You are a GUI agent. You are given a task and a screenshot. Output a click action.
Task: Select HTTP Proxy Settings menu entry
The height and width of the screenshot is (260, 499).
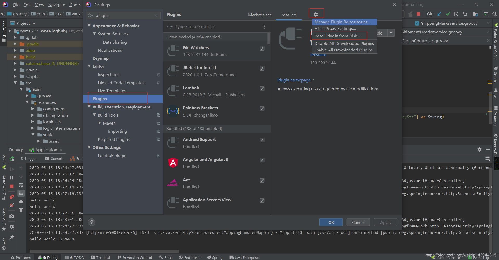point(344,29)
